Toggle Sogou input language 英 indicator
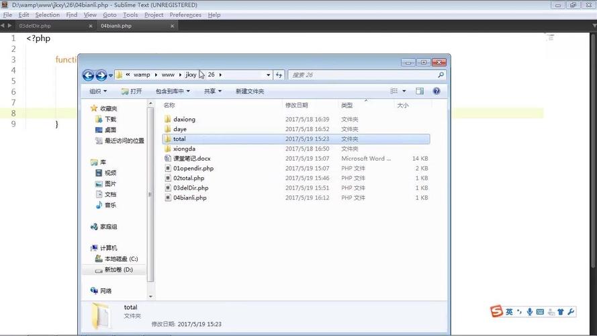Image resolution: width=597 pixels, height=336 pixels. 510,312
